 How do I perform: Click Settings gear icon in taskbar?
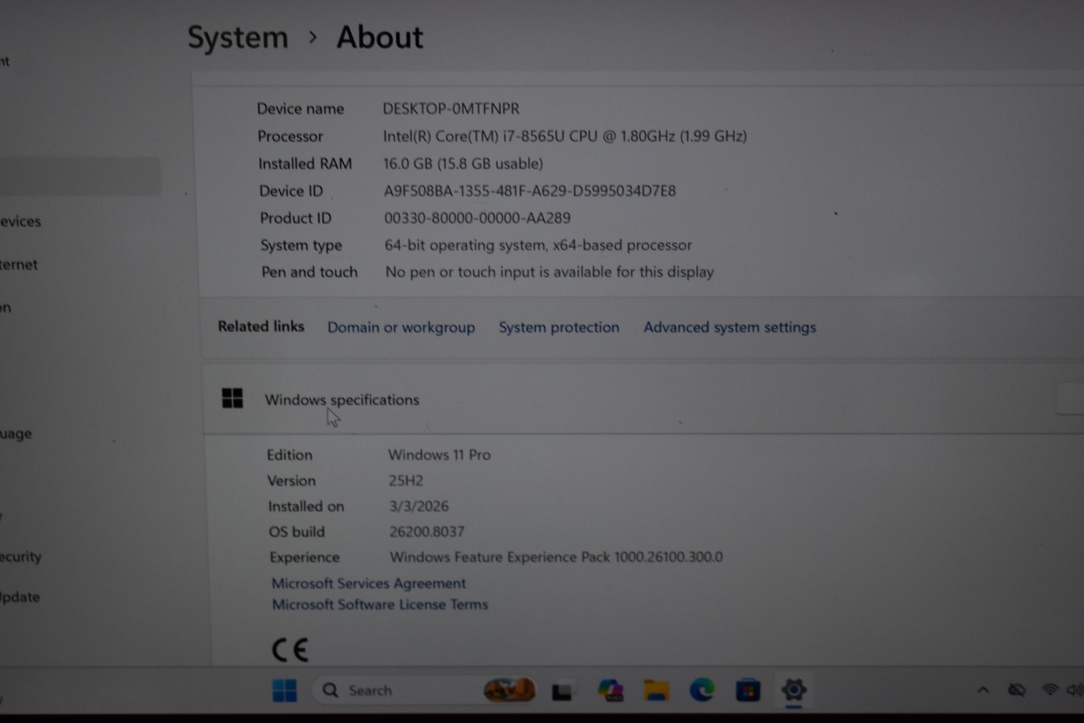[x=793, y=690]
